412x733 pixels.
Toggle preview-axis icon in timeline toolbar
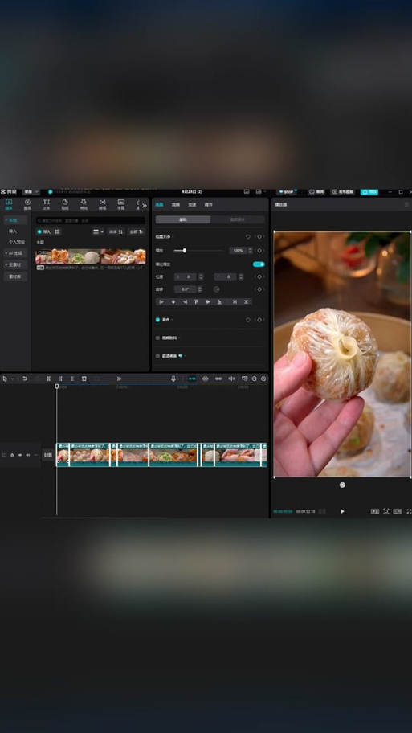(x=231, y=379)
